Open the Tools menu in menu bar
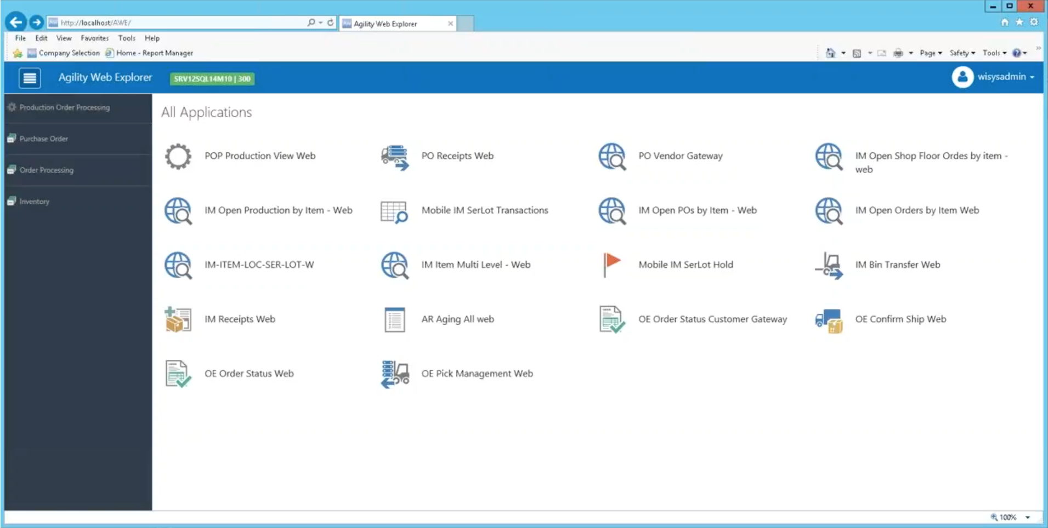The image size is (1048, 528). [x=127, y=38]
